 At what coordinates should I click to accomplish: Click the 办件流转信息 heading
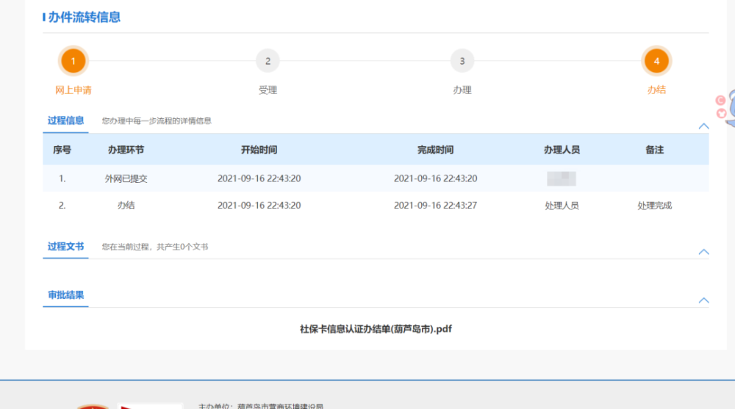pos(85,18)
